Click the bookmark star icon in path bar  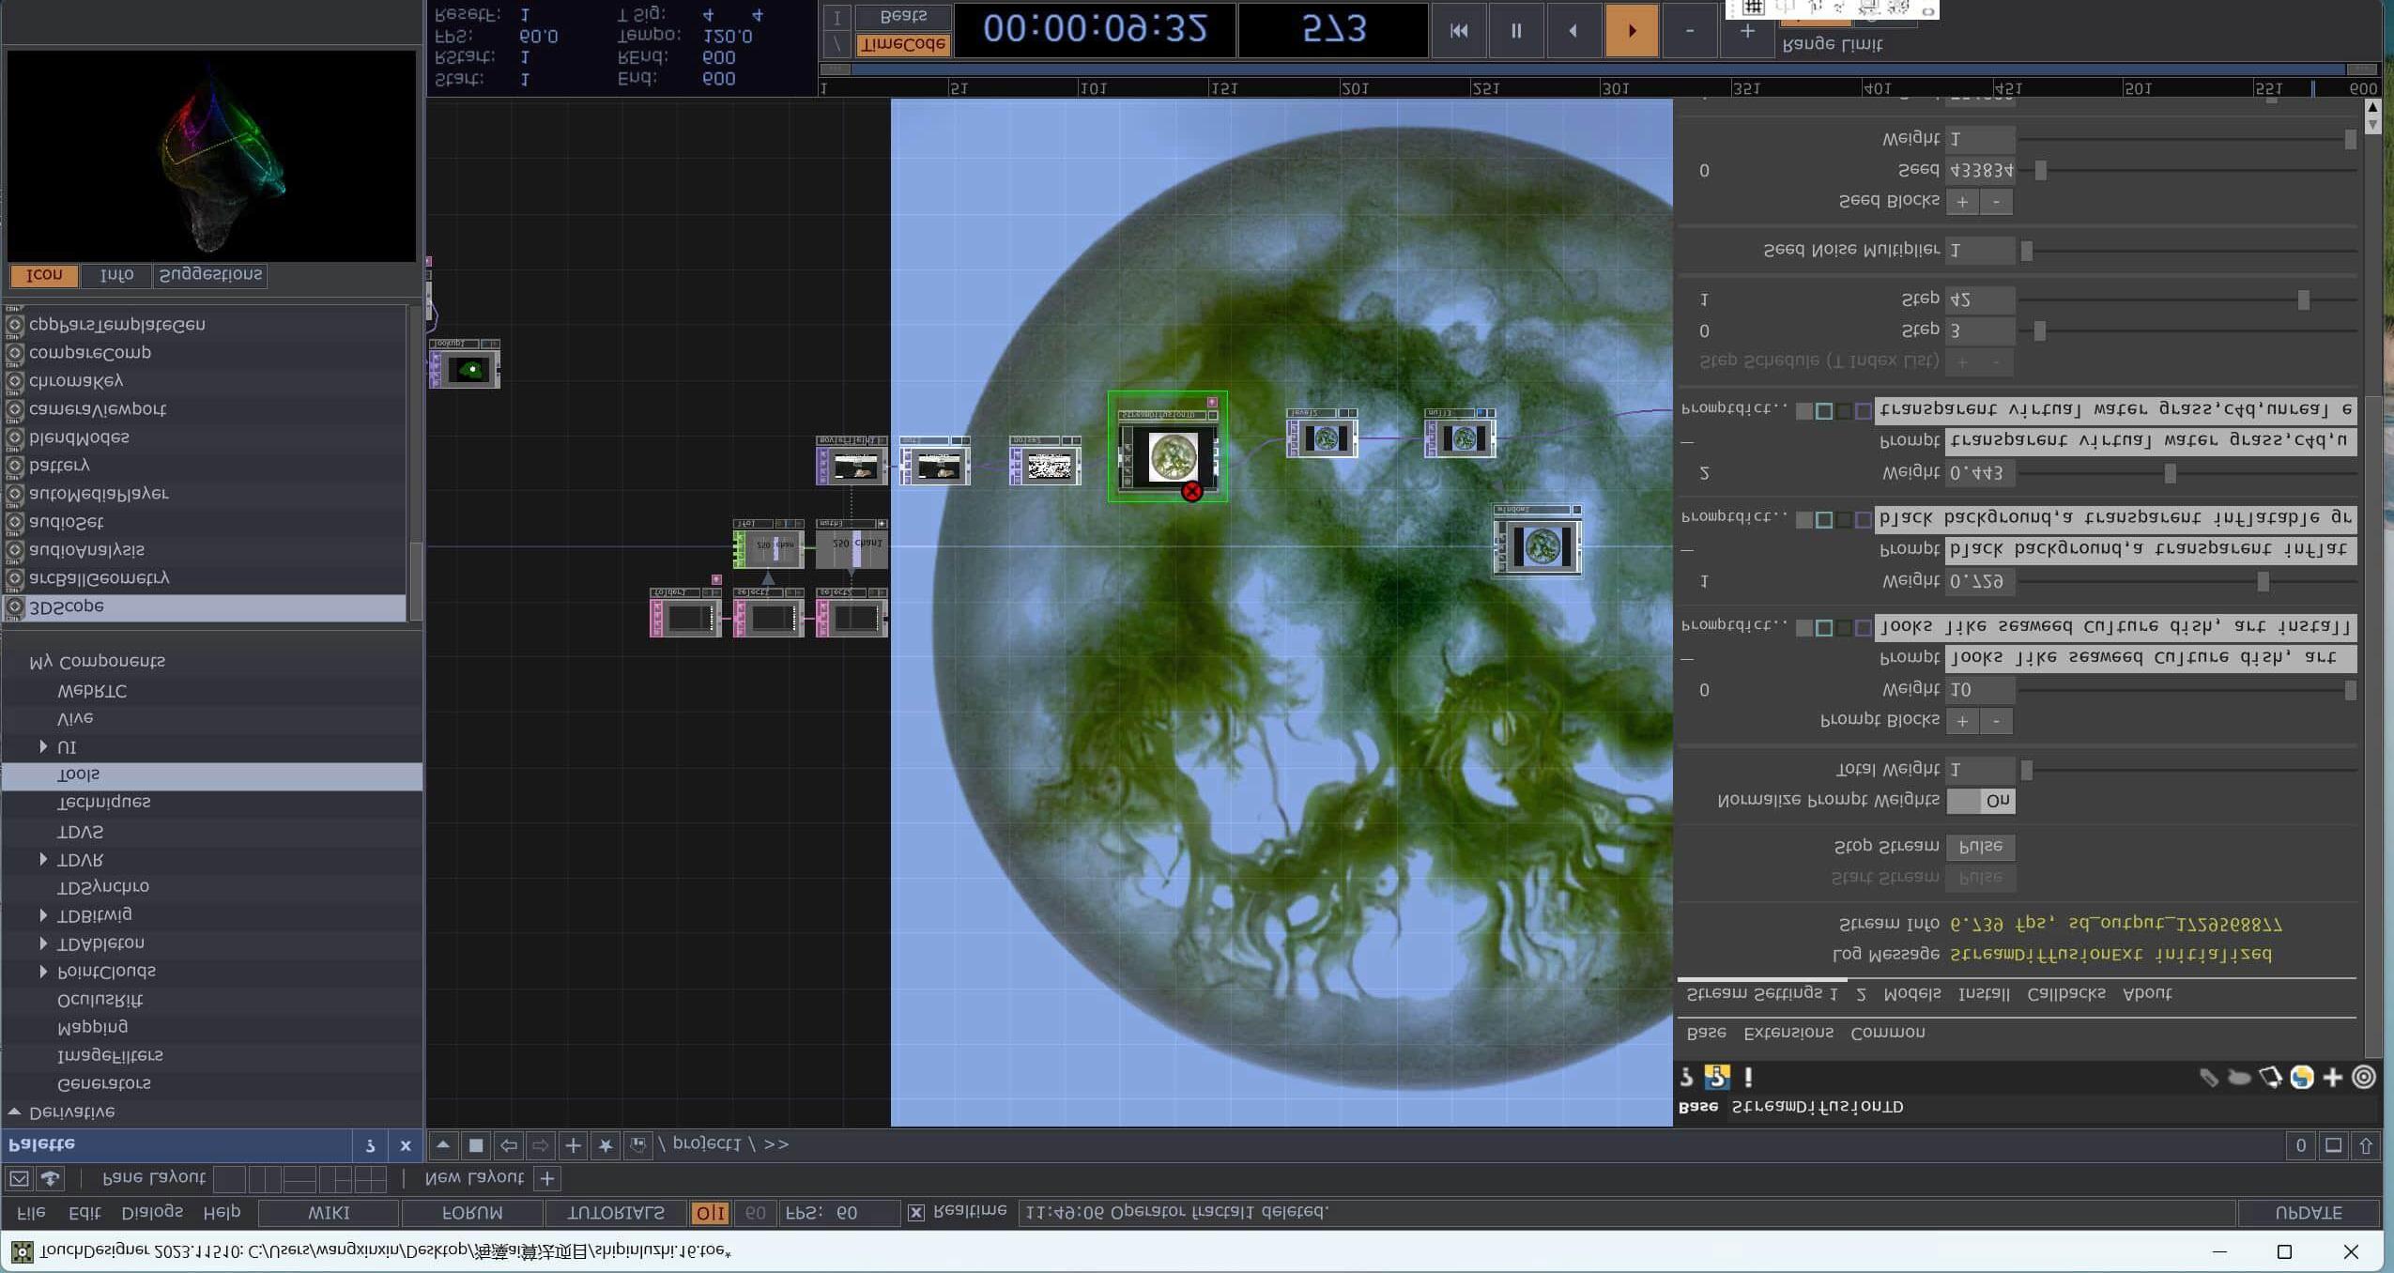pyautogui.click(x=606, y=1144)
